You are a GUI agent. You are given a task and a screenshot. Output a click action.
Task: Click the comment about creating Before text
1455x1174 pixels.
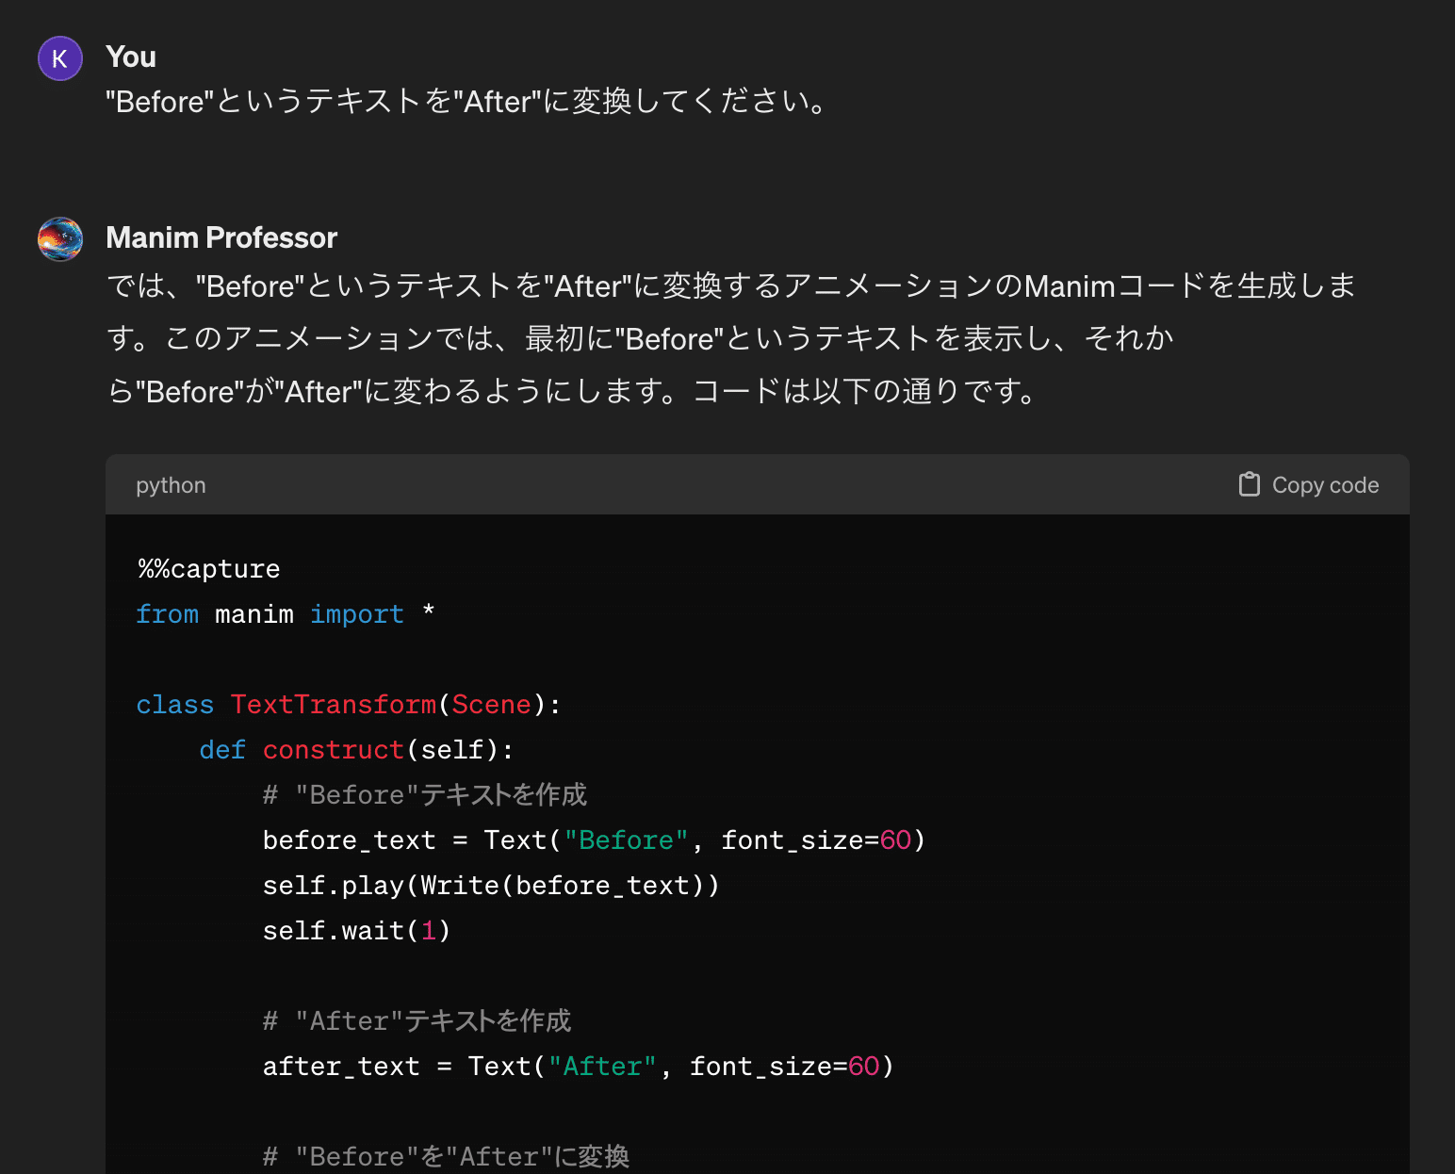tap(424, 795)
